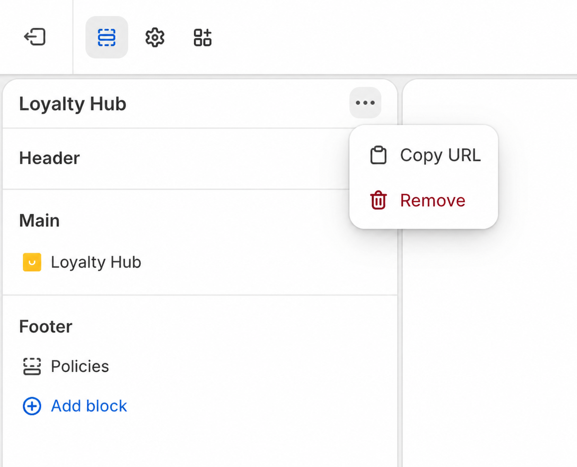The width and height of the screenshot is (577, 467).
Task: Click the Header section heading
Action: pyautogui.click(x=49, y=158)
